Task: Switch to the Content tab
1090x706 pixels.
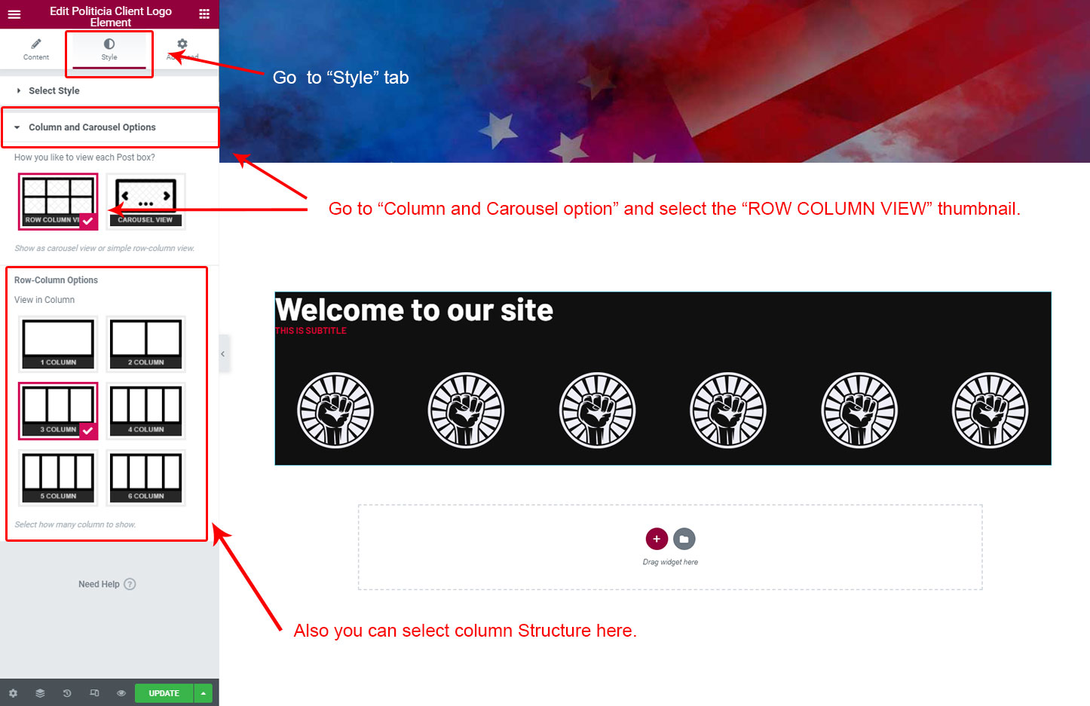Action: tap(36, 49)
